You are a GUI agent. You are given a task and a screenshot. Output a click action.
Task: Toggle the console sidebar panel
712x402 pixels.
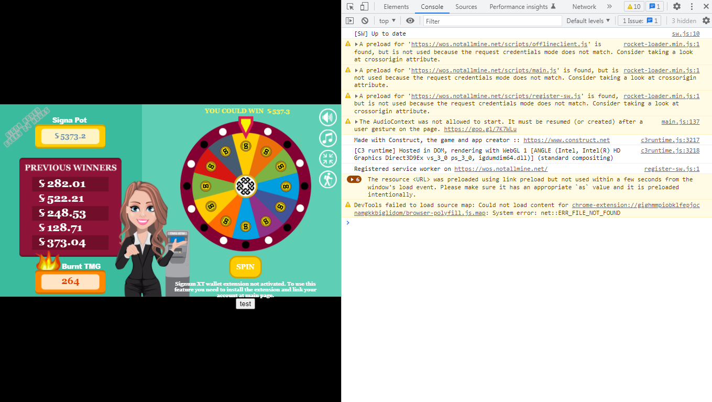(x=349, y=20)
